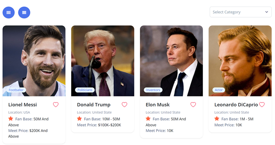
Task: Select the Inventors category badge
Action: (153, 90)
